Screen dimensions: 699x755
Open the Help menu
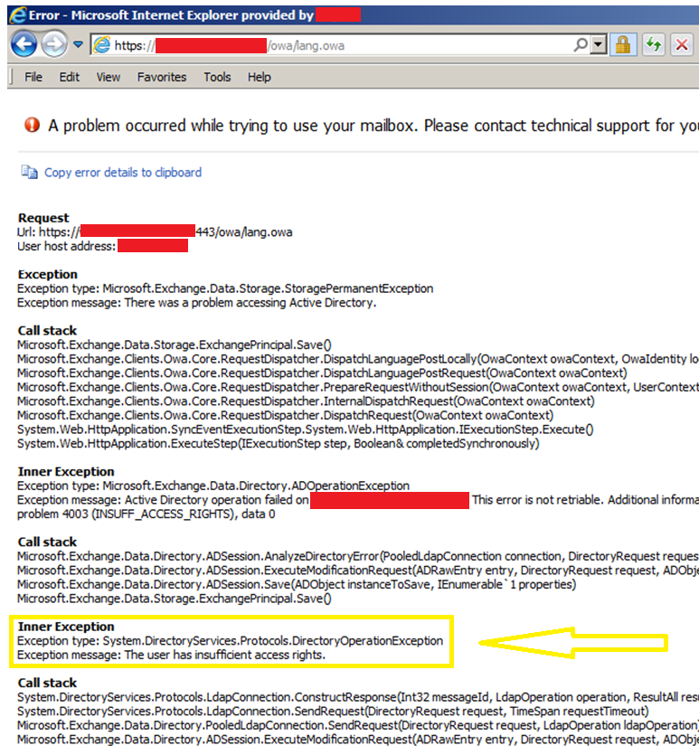(259, 77)
